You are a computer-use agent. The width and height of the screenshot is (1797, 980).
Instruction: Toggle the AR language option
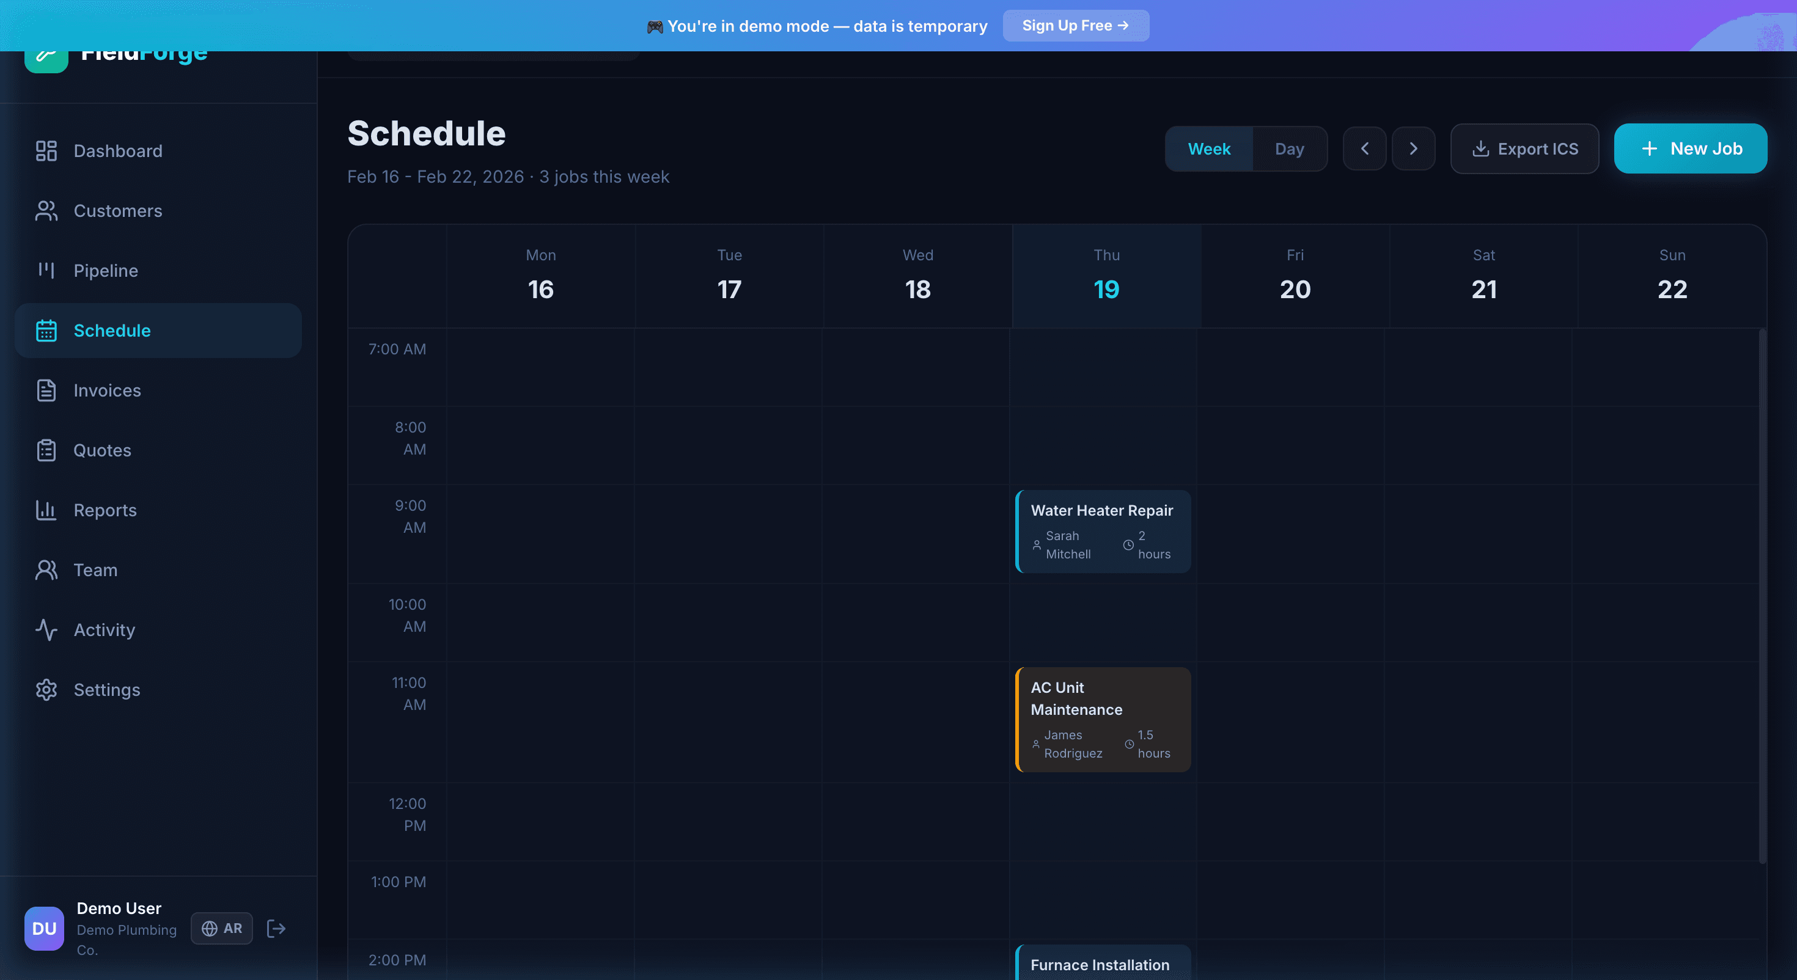[221, 929]
